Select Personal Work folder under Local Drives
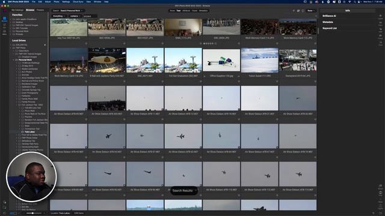385x216 pixels. click(x=25, y=60)
